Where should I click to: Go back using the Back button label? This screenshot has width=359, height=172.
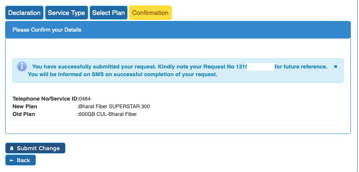pos(24,160)
